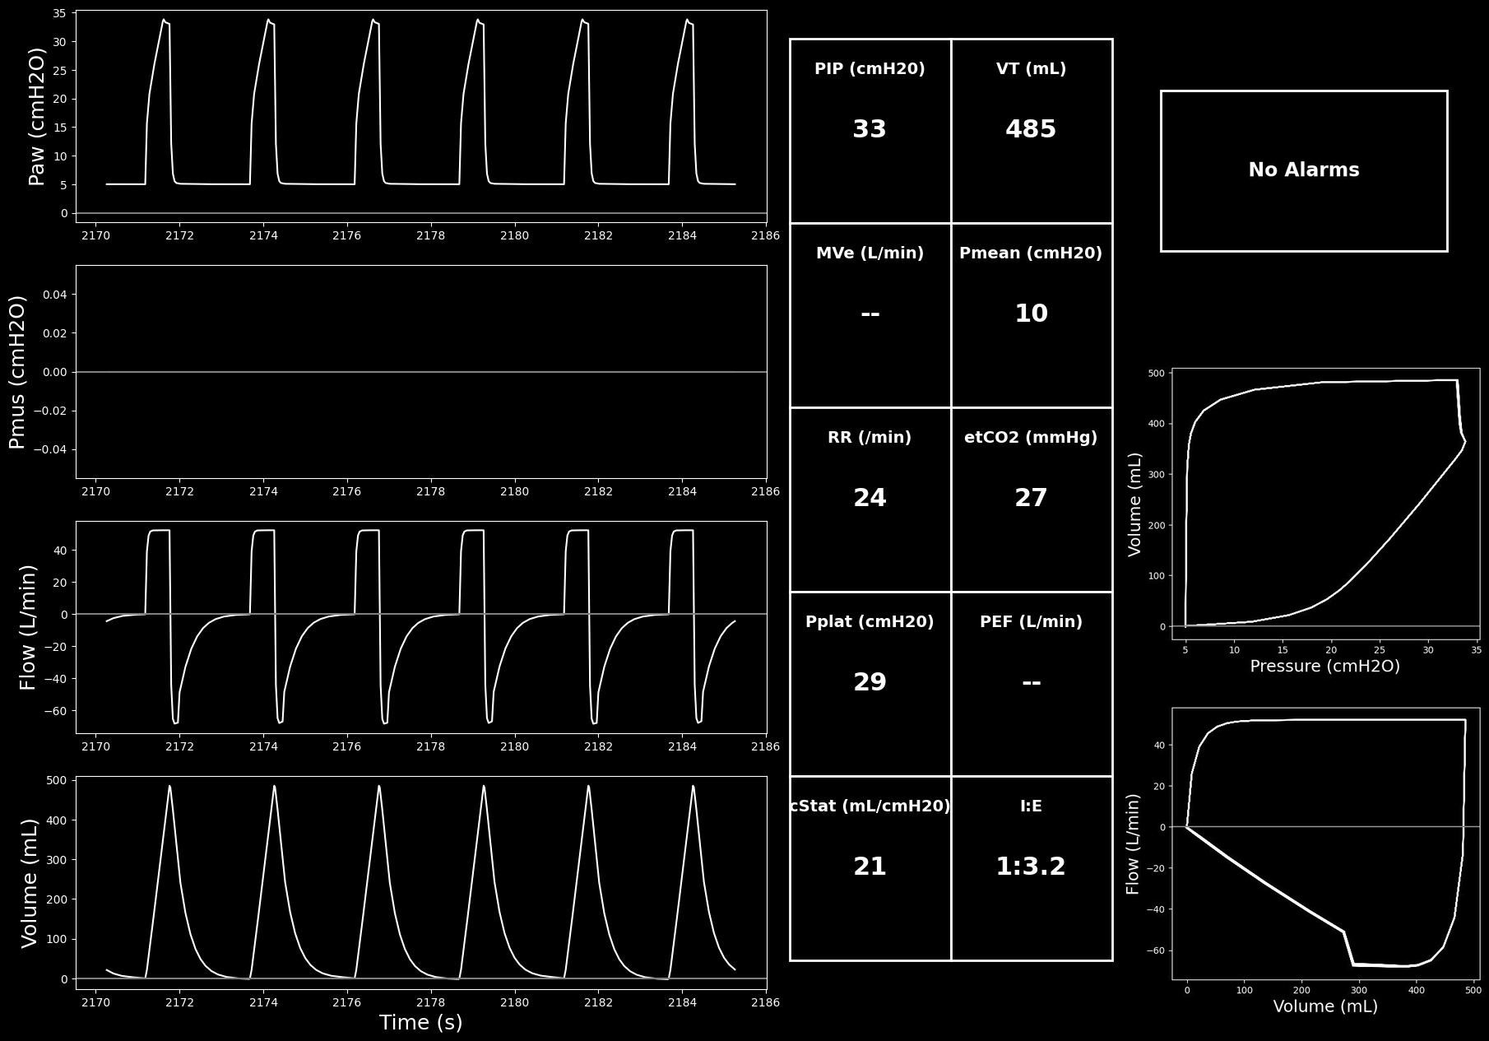Screen dimensions: 1489x1041
Task: Click the Pressure (cmH2O) loop axis label
Action: coord(1324,667)
